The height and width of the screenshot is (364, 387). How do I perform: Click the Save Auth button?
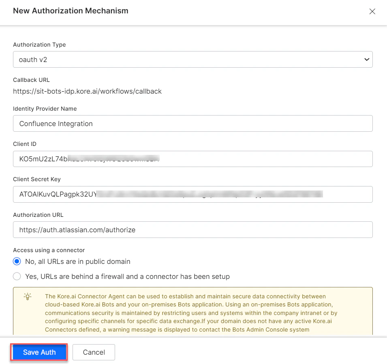38,352
